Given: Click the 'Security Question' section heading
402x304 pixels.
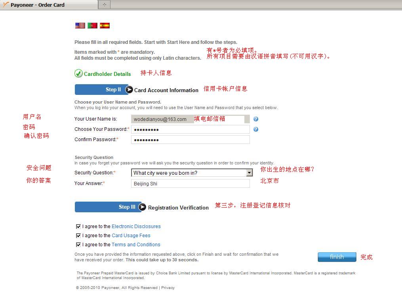Looking at the screenshot, I should click(x=94, y=157).
